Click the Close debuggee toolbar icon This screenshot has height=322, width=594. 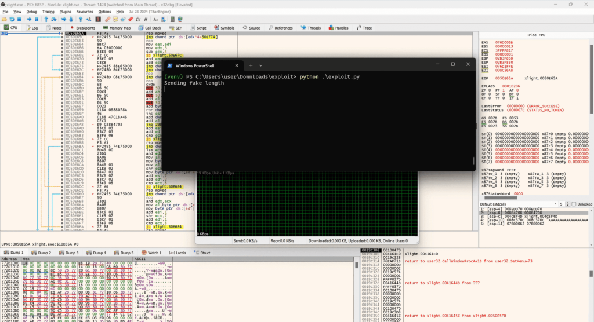pos(19,19)
